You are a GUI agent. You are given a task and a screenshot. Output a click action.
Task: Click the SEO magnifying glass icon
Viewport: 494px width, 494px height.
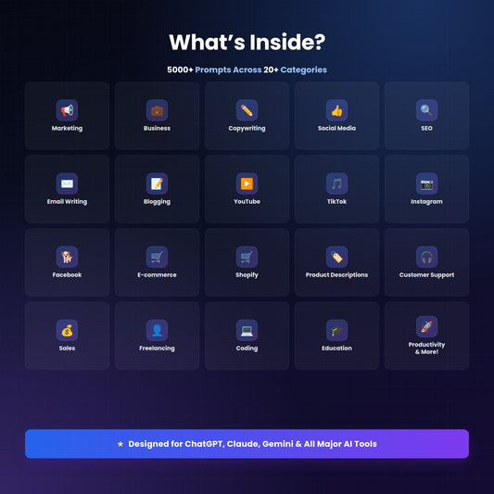click(x=426, y=110)
